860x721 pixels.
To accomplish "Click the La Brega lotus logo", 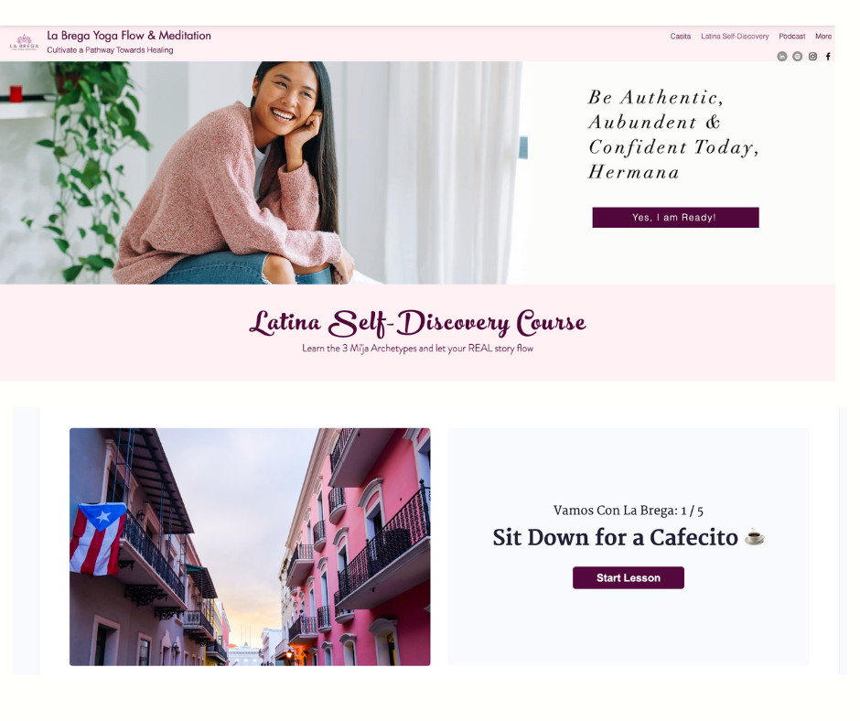I will (x=24, y=42).
